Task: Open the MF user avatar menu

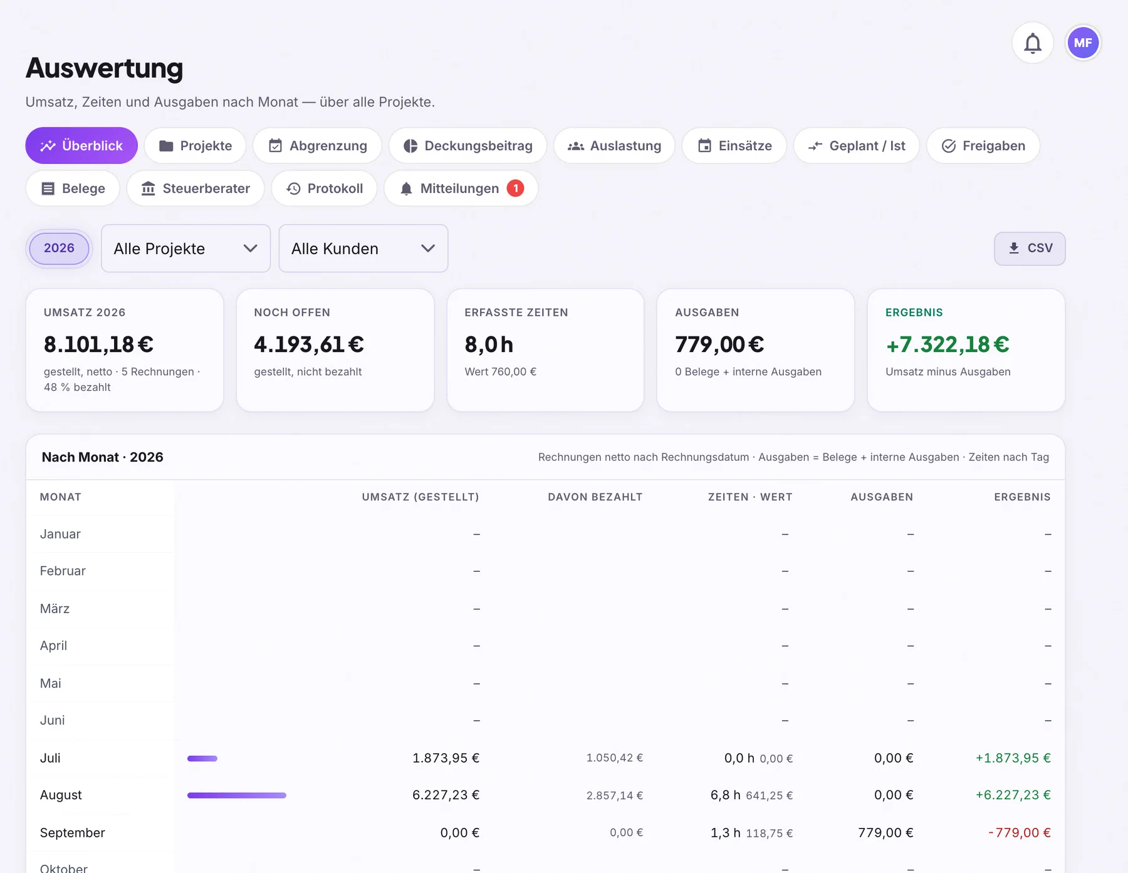Action: coord(1083,43)
